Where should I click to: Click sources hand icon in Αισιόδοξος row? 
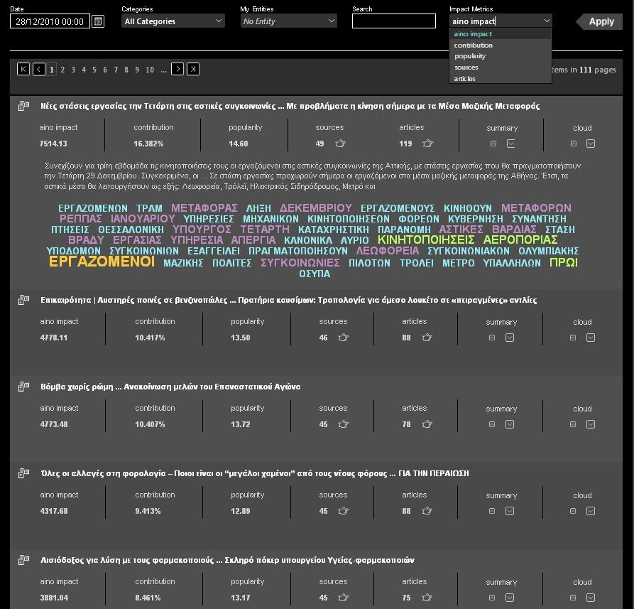(344, 597)
